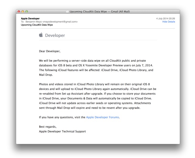The image size is (195, 158).
Task: Click the date 4 July 2014 20:26
Action: 165,19
